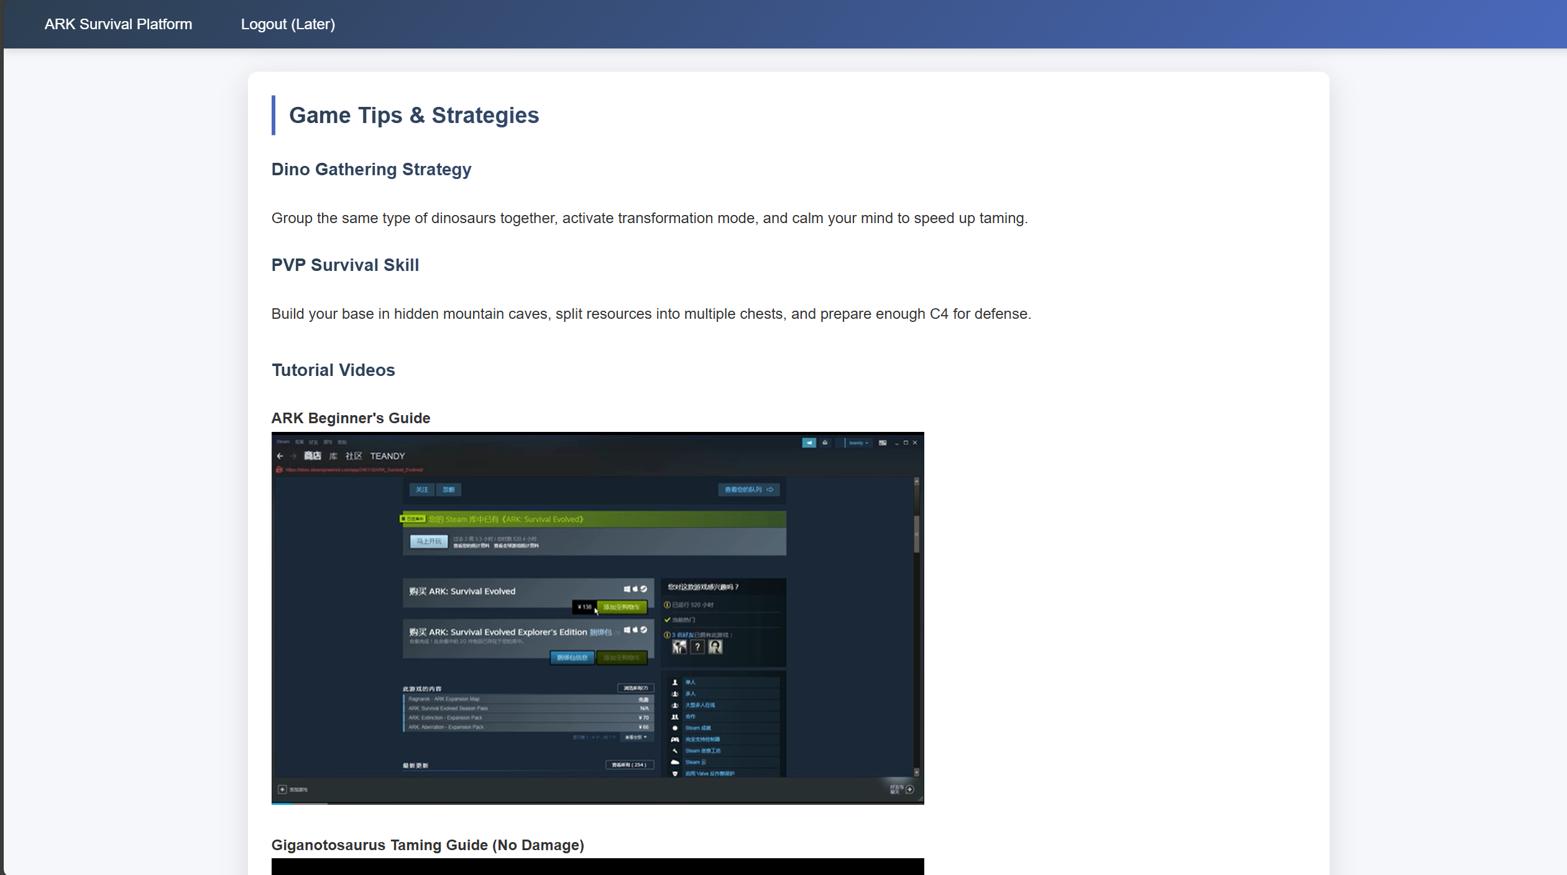Click the back navigation arrow in Steam
Screen dimensions: 1567x875
280,456
